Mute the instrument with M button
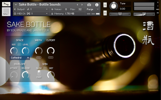The height and width of the screenshot is (100, 161). pos(105,13)
